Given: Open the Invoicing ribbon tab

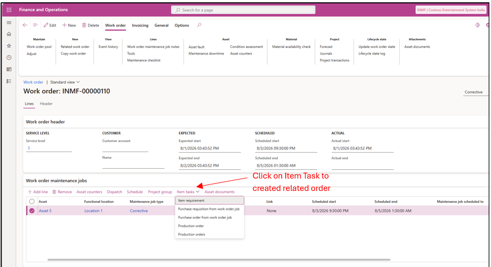Looking at the screenshot, I should point(140,25).
